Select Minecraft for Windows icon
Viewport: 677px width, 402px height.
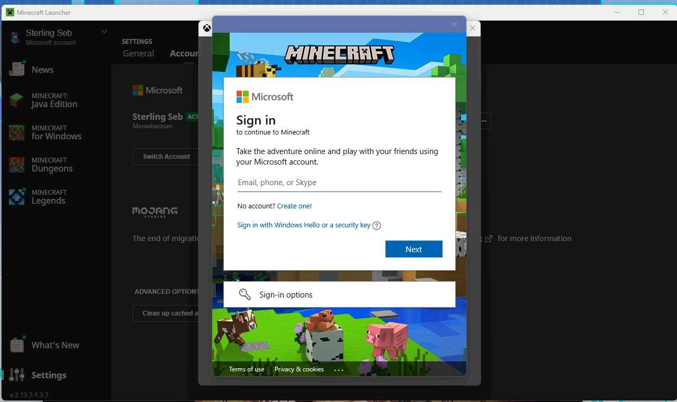[x=17, y=132]
